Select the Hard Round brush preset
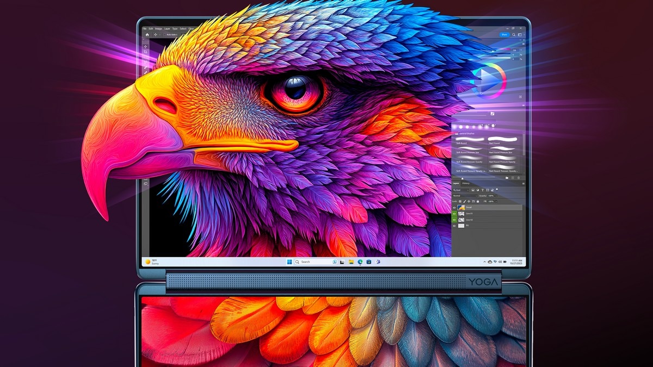The image size is (653, 367). pos(502,140)
